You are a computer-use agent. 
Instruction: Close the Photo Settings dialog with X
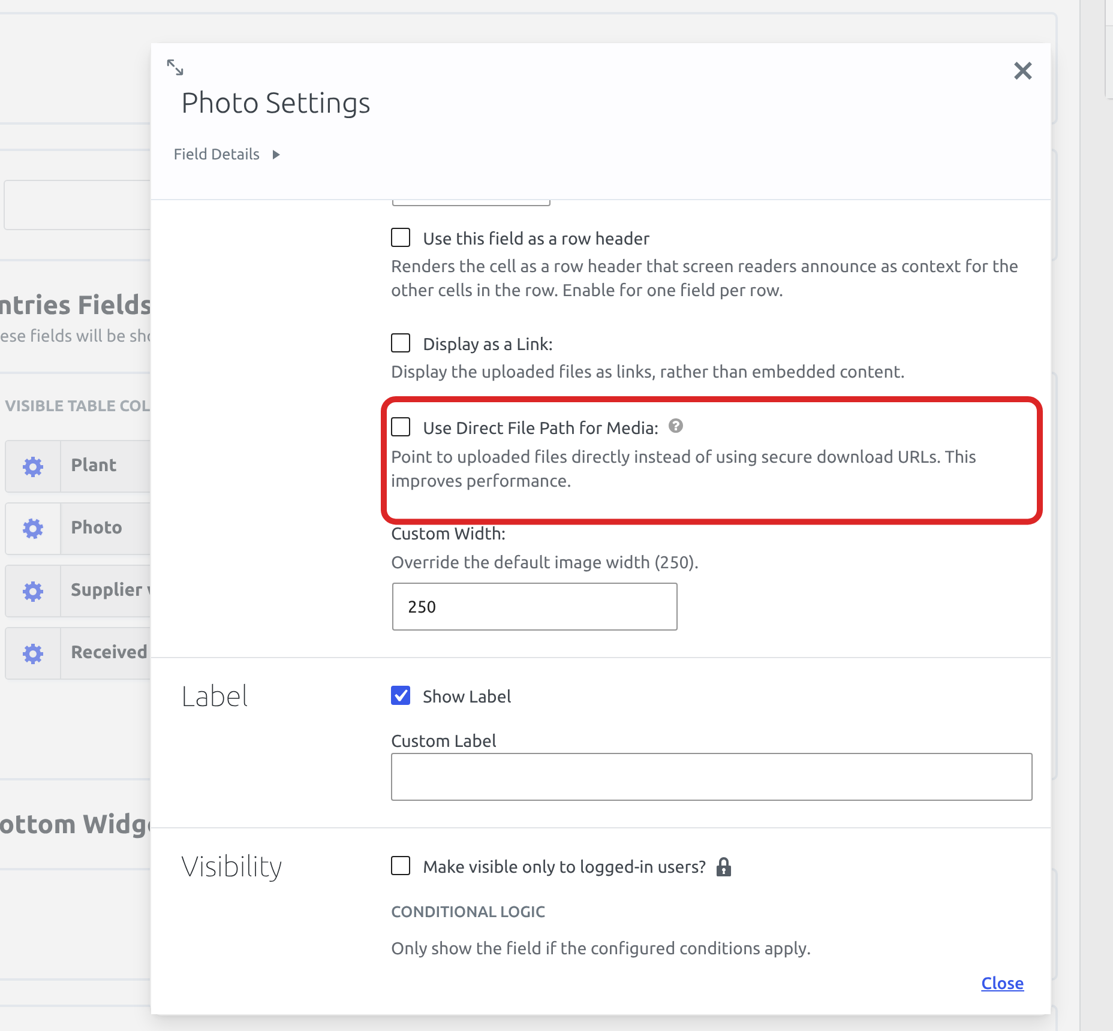[1023, 71]
